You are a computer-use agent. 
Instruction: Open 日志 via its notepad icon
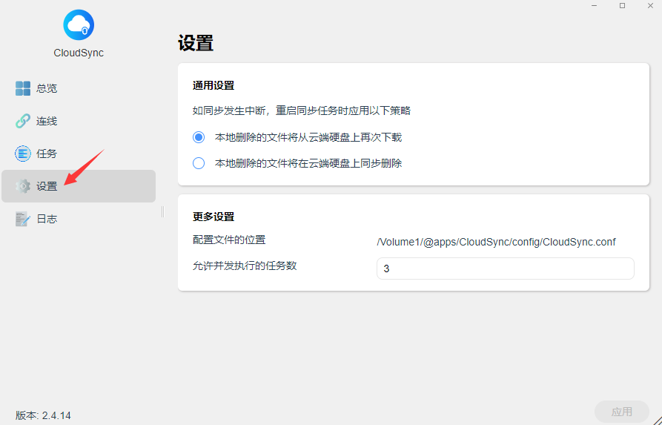(23, 219)
